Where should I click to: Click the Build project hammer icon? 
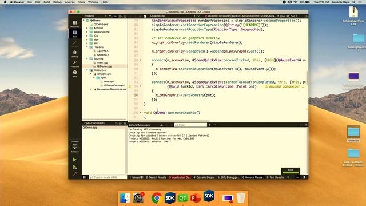click(x=75, y=174)
